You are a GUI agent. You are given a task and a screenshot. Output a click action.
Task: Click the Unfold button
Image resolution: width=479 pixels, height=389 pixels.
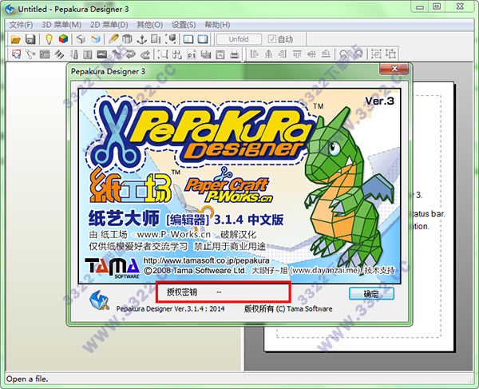coord(239,39)
